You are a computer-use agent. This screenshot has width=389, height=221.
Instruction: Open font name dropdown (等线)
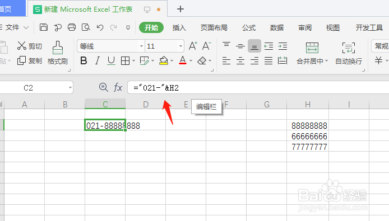[141, 46]
